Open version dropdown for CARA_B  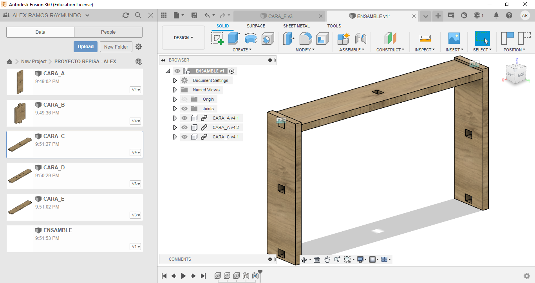tap(136, 121)
